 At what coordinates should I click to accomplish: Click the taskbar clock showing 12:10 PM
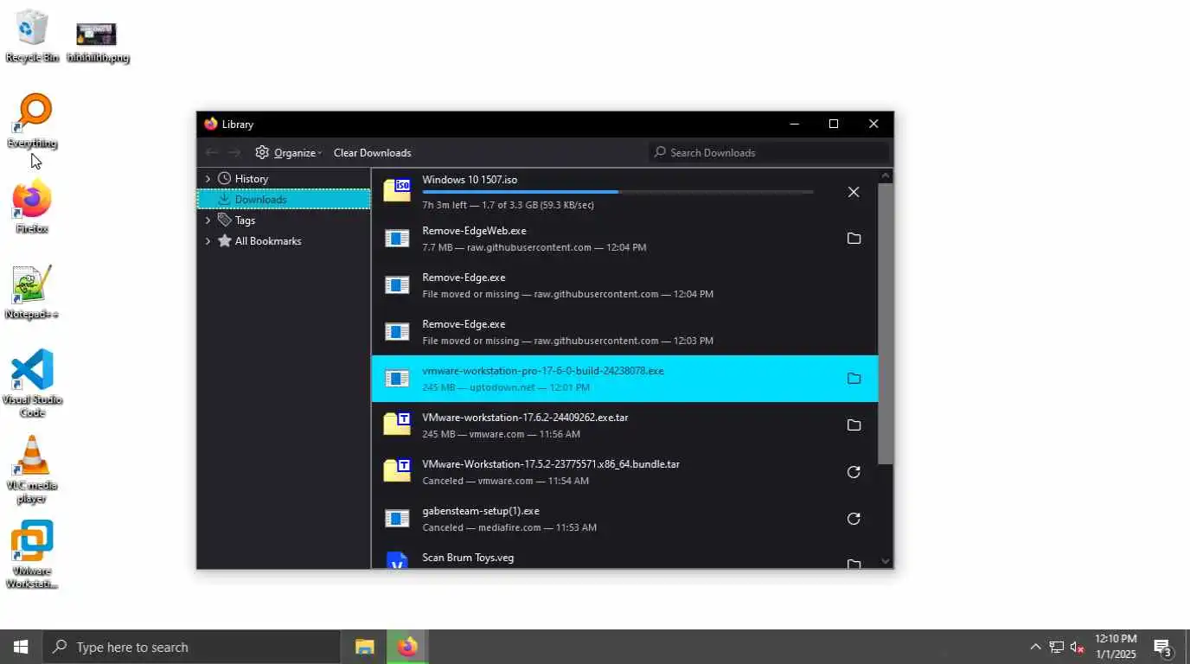[x=1115, y=647]
